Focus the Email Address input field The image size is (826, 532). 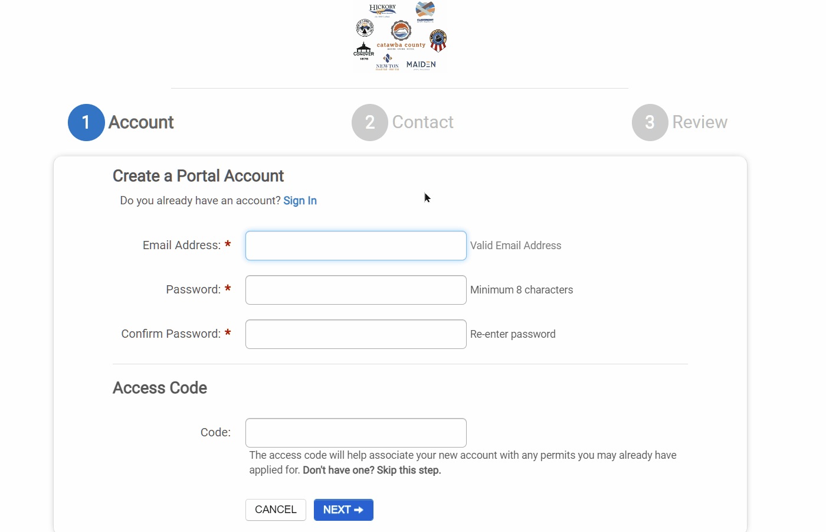coord(356,246)
